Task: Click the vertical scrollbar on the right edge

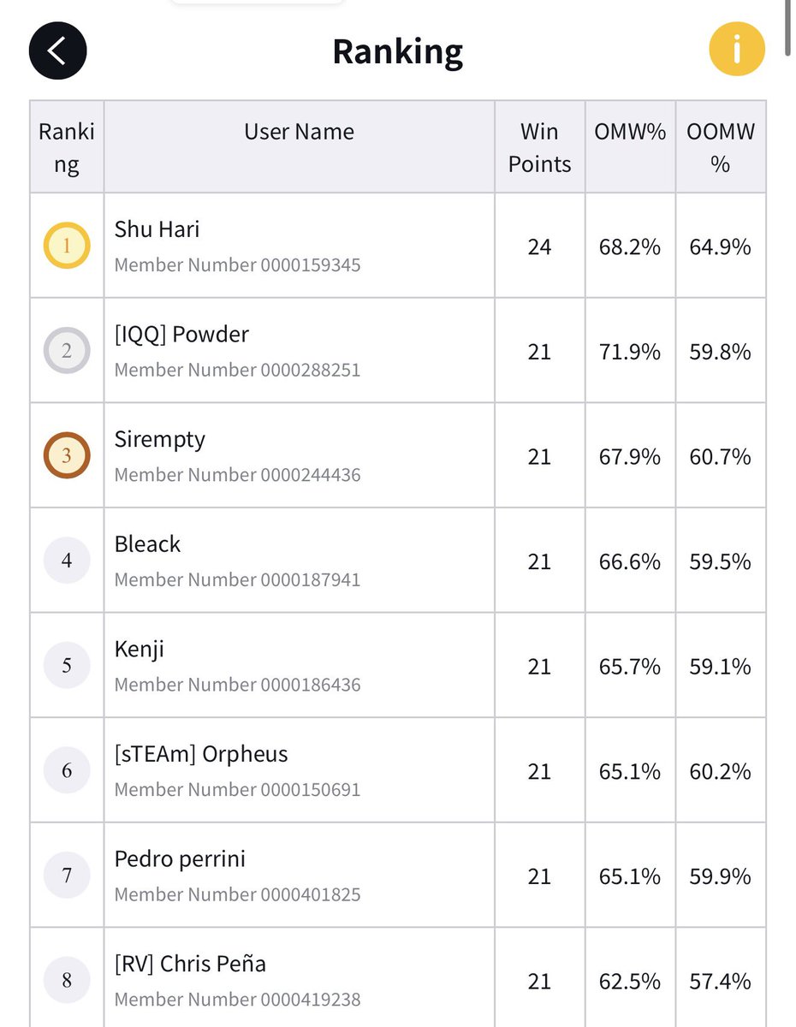Action: tap(788, 27)
